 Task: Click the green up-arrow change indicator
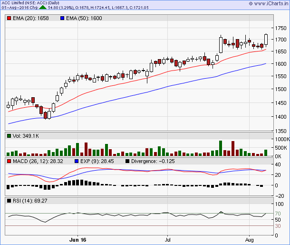43,8
